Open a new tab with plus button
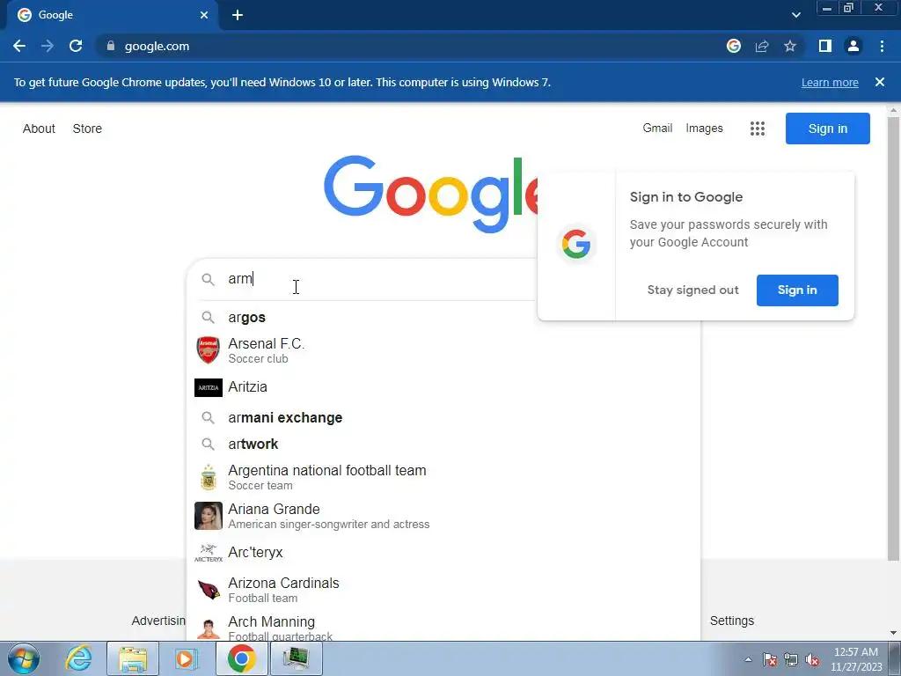The image size is (901, 676). point(238,15)
